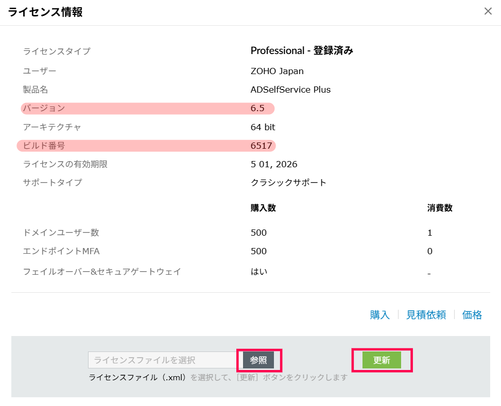Viewport: 501px width, 406px height.
Task: Click the 購入数 column header
Action: click(263, 208)
